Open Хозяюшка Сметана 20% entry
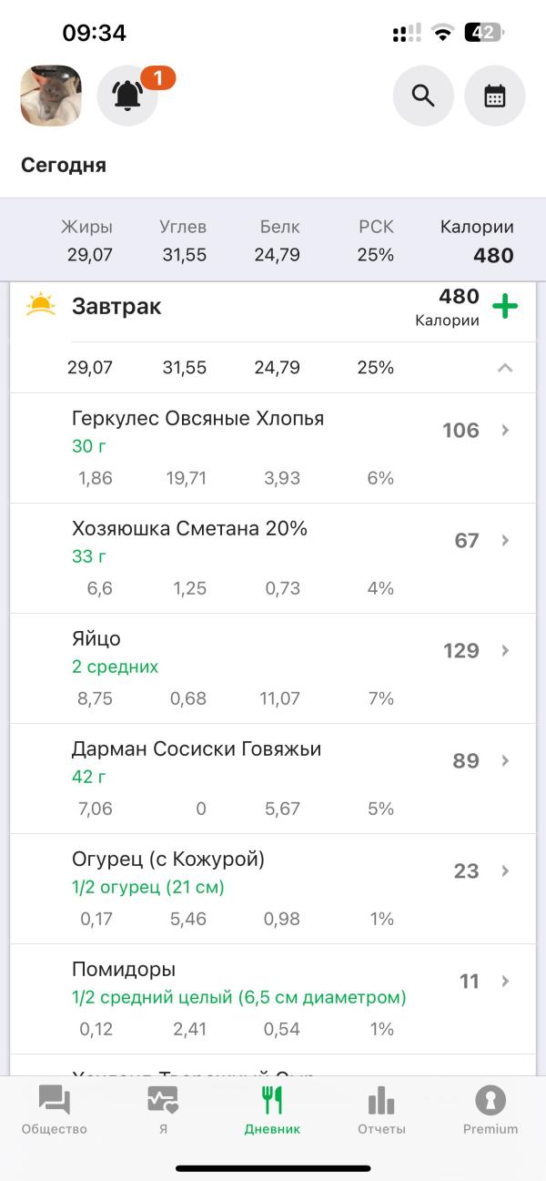The height and width of the screenshot is (1181, 546). pyautogui.click(x=190, y=529)
